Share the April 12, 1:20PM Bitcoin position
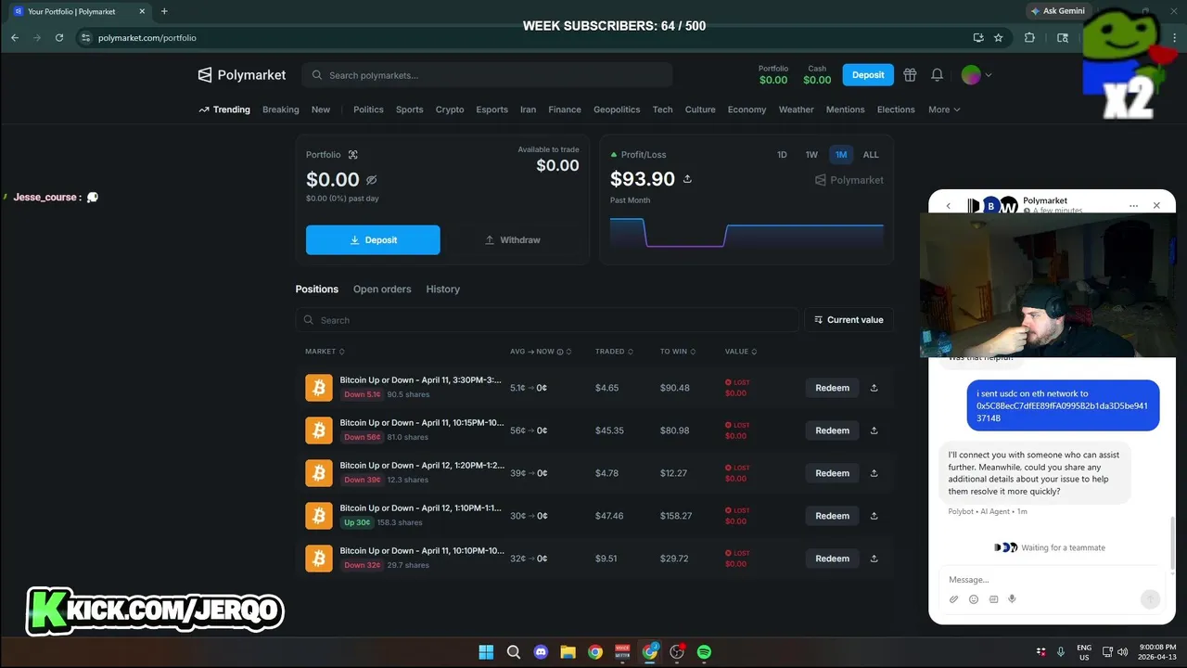 click(x=874, y=473)
